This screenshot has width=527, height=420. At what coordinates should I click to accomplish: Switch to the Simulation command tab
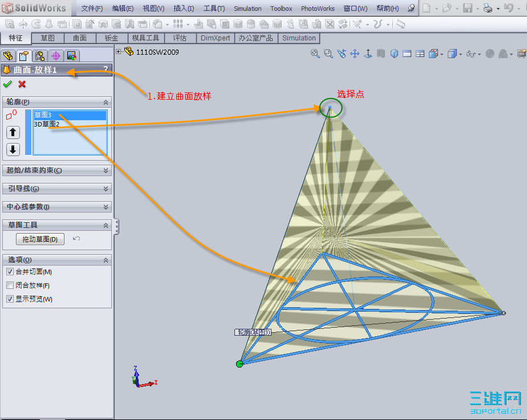(x=299, y=38)
